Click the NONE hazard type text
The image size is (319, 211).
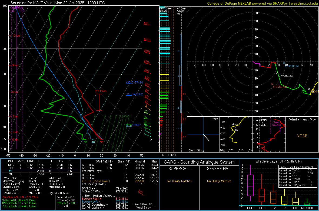pos(302,136)
